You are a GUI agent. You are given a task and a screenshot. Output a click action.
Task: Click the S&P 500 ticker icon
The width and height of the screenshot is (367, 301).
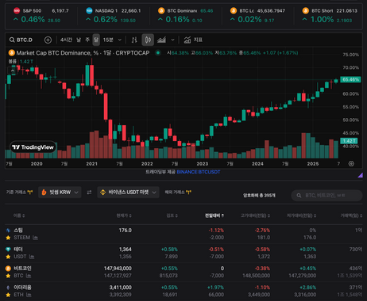[17, 10]
